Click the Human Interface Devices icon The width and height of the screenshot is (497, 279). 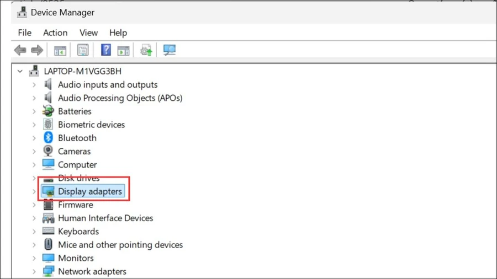click(48, 218)
